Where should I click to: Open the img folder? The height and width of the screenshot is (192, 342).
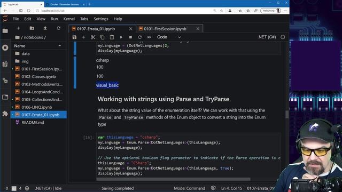coord(38,61)
